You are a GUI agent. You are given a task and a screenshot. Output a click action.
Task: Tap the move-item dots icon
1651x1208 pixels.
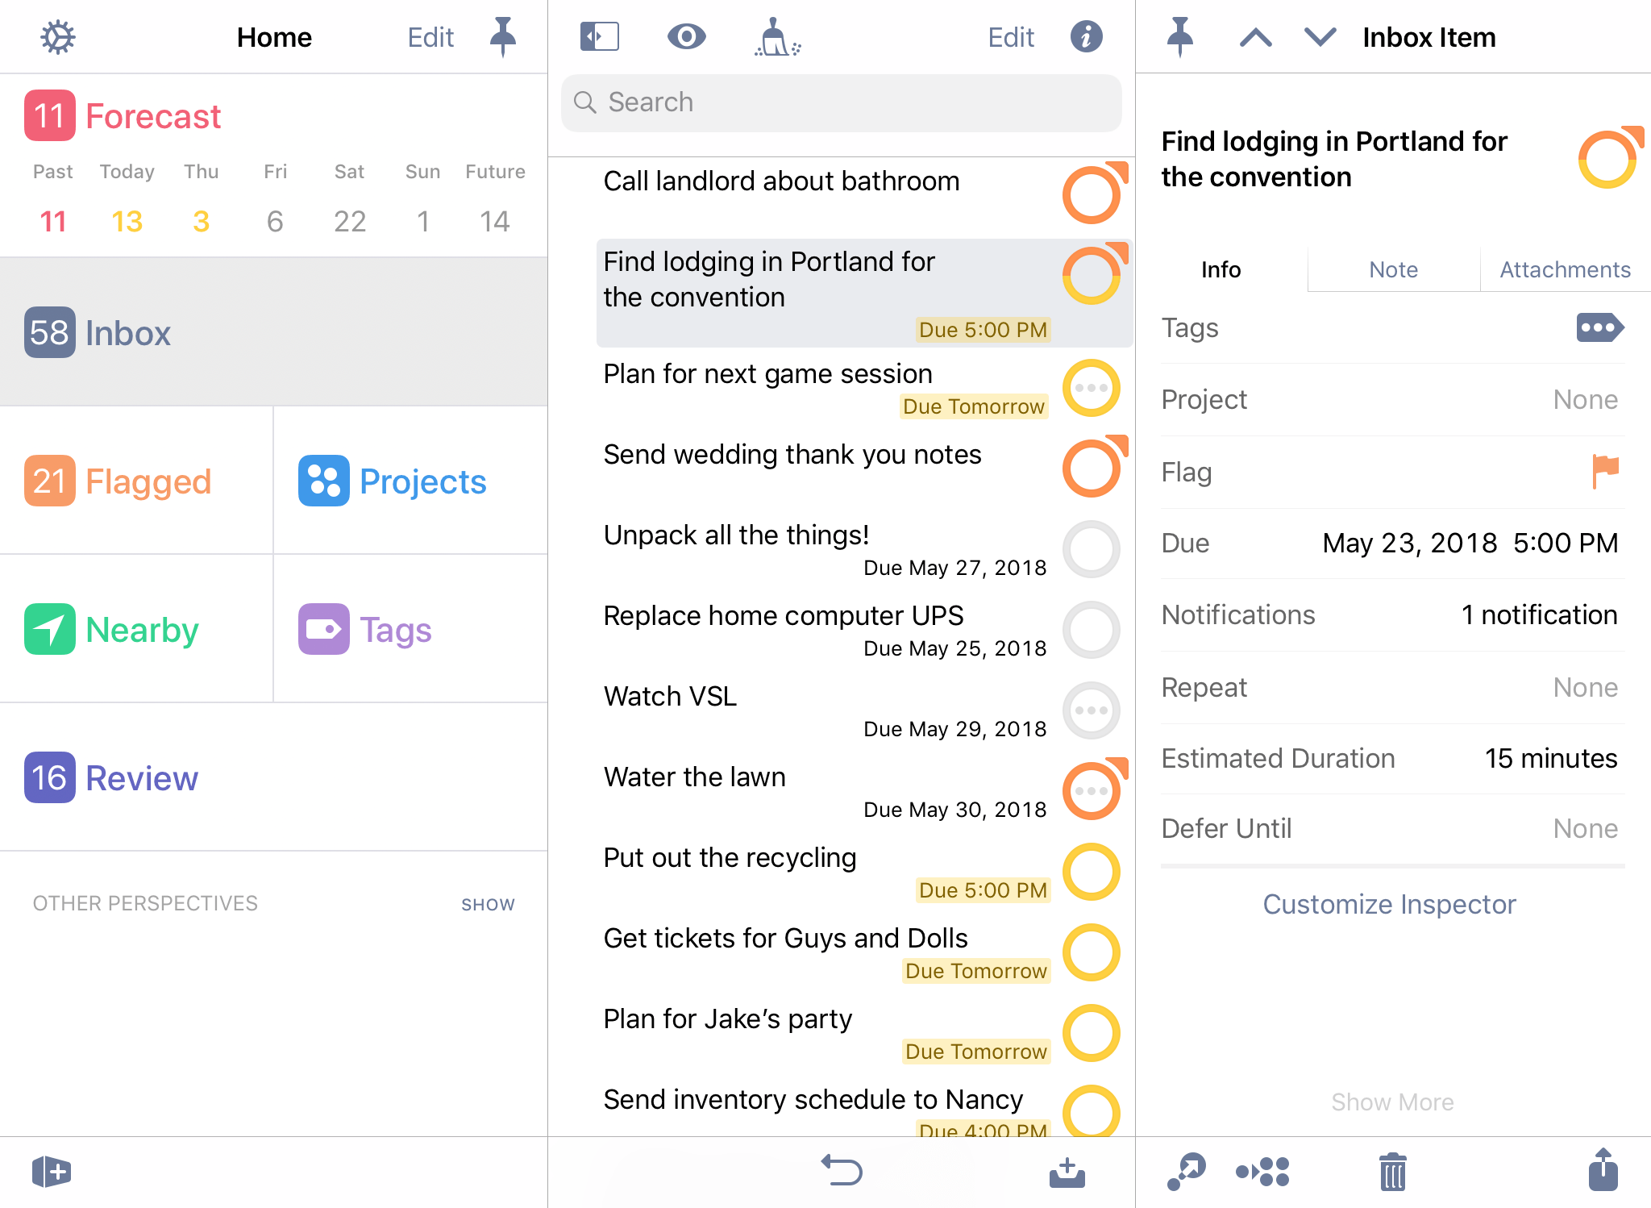[x=1262, y=1172]
